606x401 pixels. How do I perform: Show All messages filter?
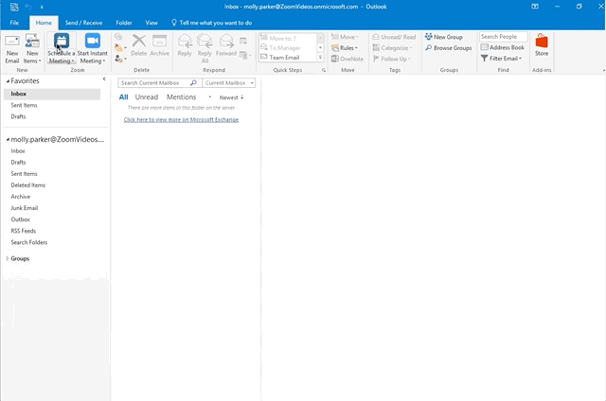pyautogui.click(x=123, y=96)
